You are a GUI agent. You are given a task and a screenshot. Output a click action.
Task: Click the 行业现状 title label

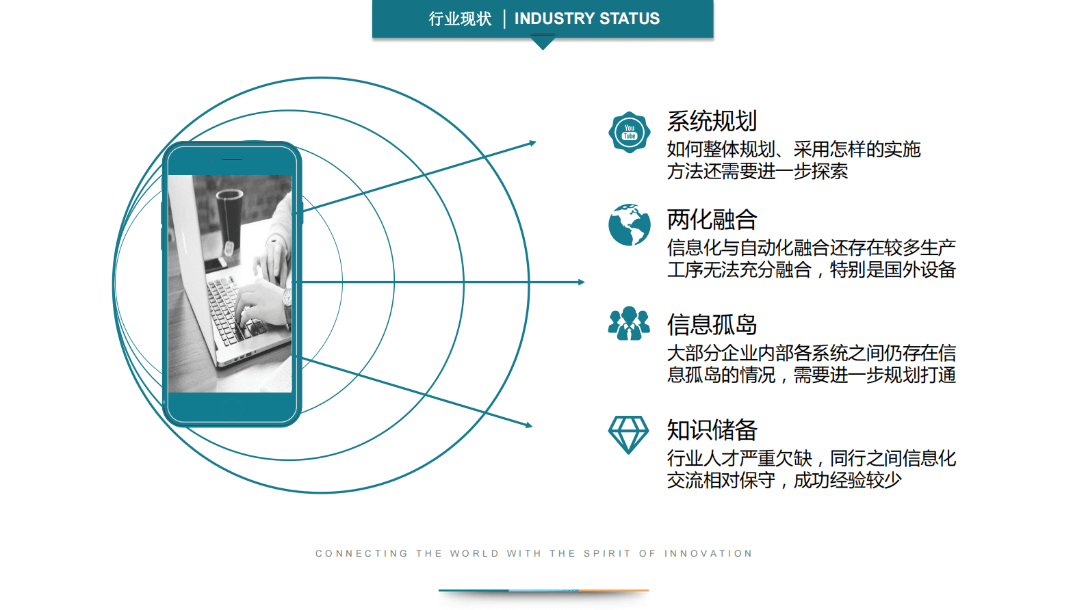tap(460, 18)
